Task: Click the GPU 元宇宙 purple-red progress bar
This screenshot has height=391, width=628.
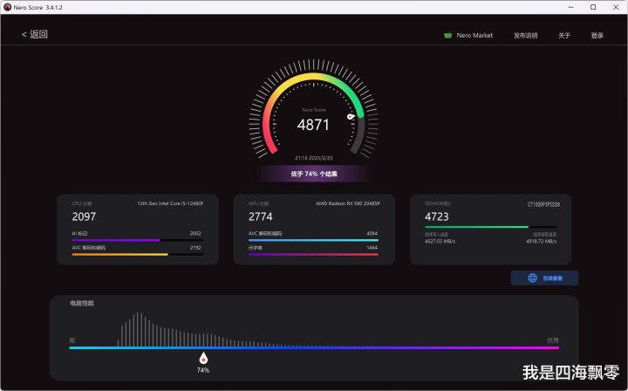Action: click(x=313, y=254)
